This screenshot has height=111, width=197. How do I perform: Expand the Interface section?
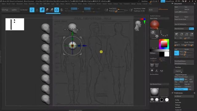[x=178, y=107]
